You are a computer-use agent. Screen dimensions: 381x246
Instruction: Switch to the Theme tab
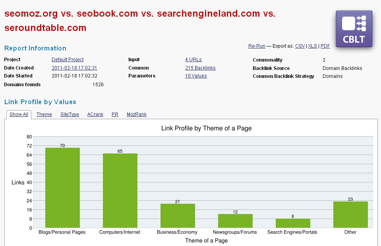point(44,114)
